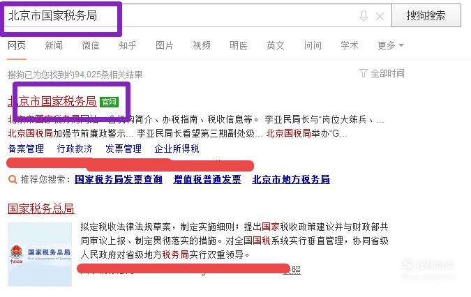
Task: Click the microphone voice search icon
Action: [364, 16]
